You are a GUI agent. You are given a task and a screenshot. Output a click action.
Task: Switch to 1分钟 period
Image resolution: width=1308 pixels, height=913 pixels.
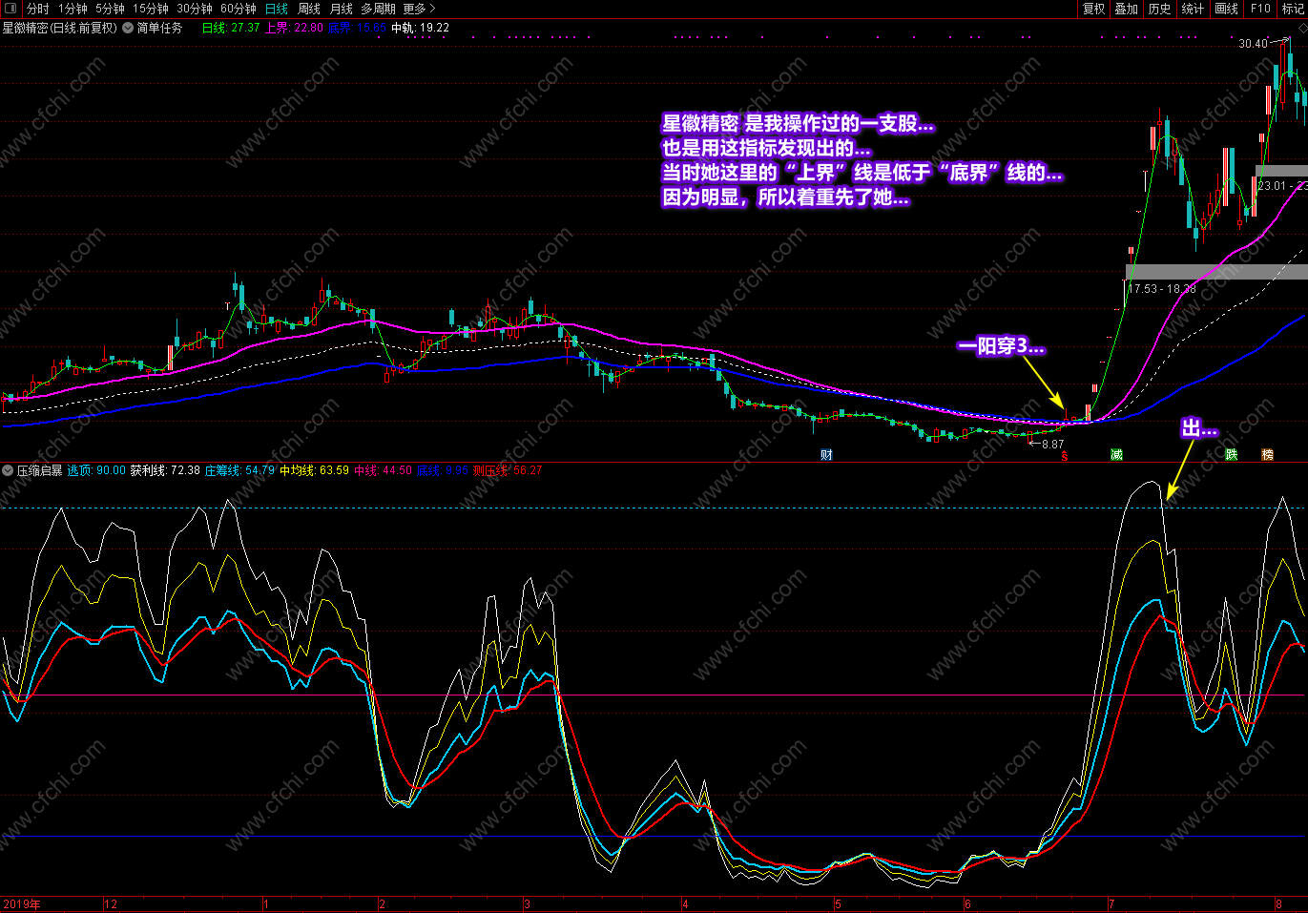click(x=73, y=9)
